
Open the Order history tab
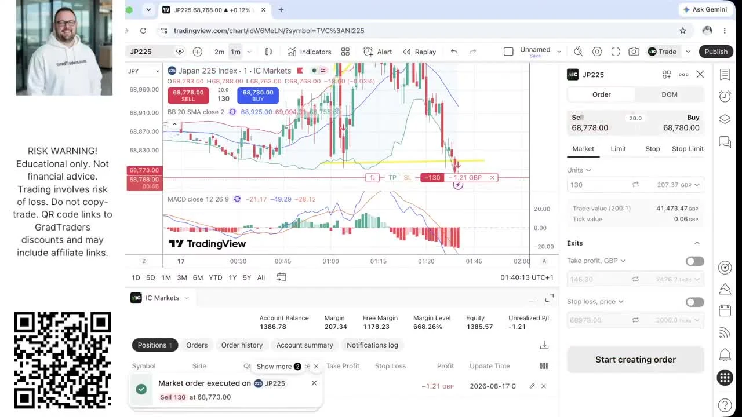pos(242,345)
